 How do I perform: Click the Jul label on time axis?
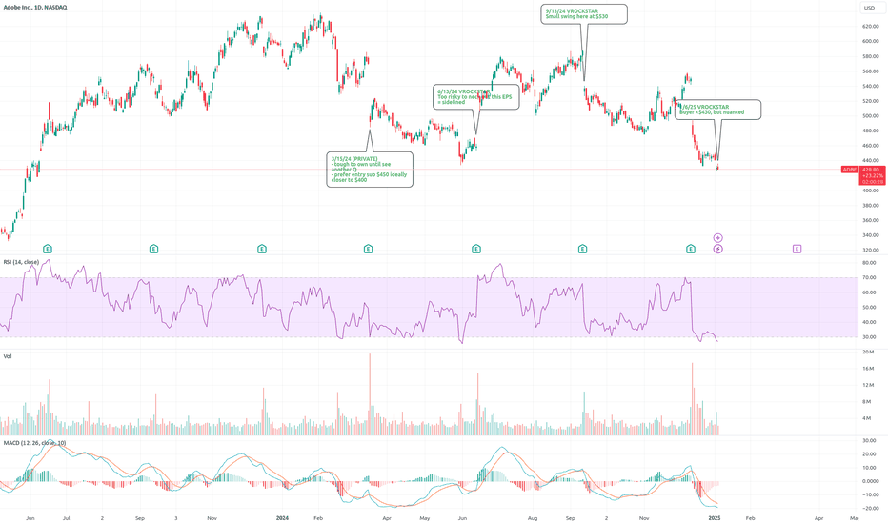tap(67, 518)
